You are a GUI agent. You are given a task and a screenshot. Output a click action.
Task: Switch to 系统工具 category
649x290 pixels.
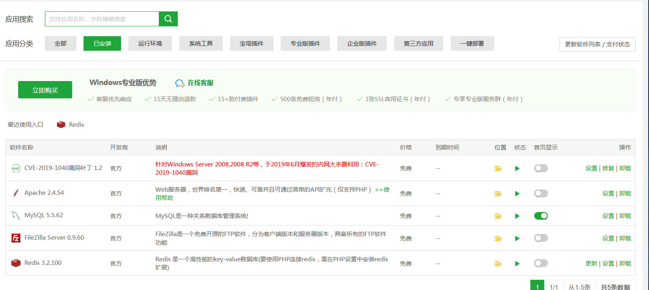coord(201,43)
